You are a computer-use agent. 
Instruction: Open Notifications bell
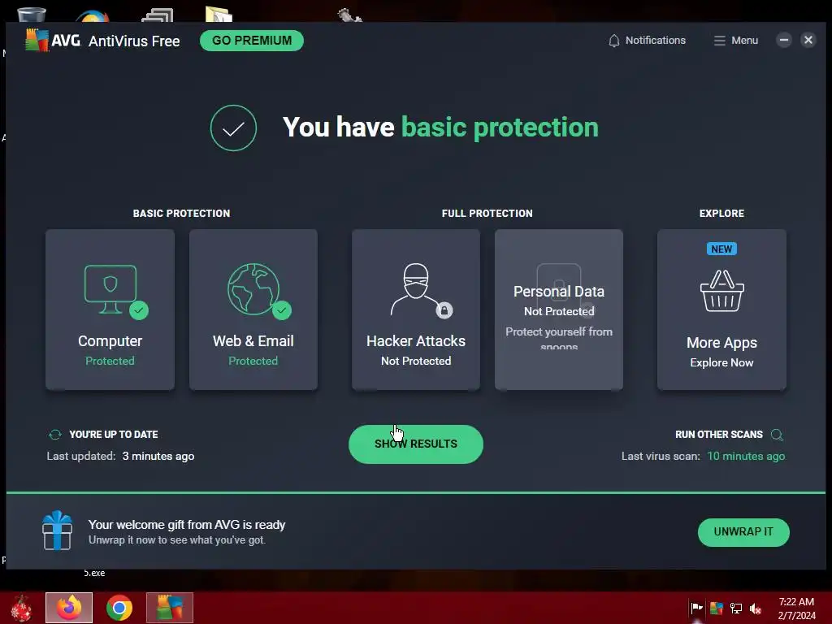647,41
